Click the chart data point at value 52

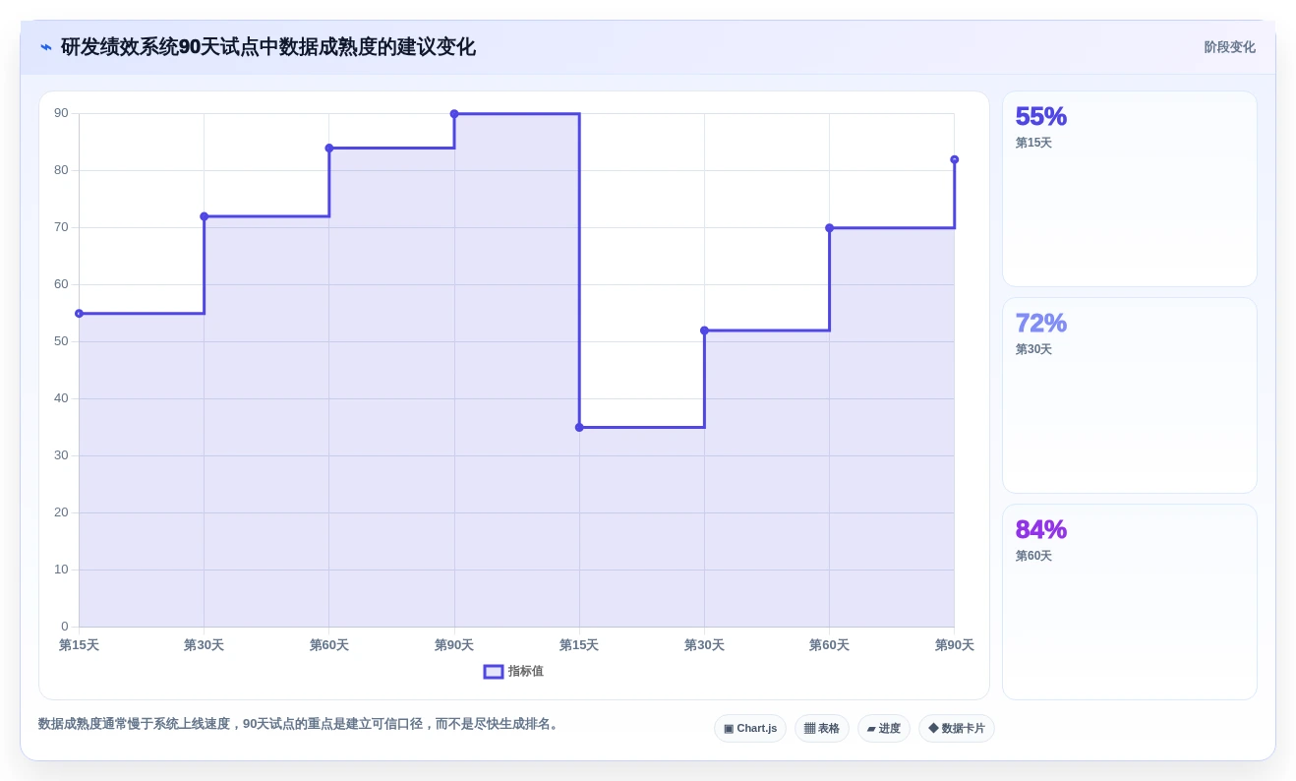point(704,330)
